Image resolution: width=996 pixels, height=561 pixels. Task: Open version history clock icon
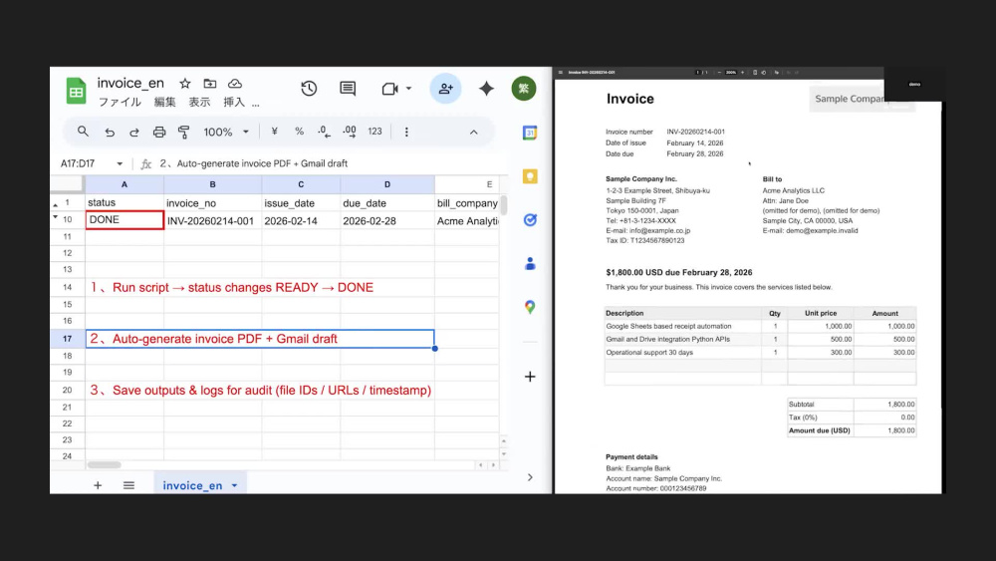309,89
